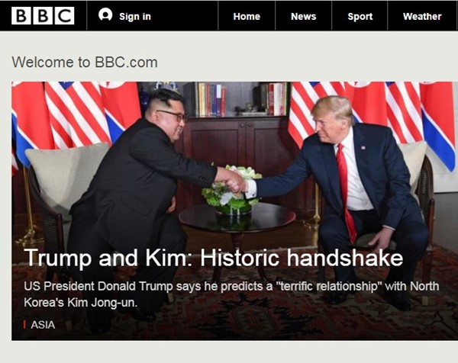Click the account avatar icon
The width and height of the screenshot is (458, 363).
click(105, 14)
